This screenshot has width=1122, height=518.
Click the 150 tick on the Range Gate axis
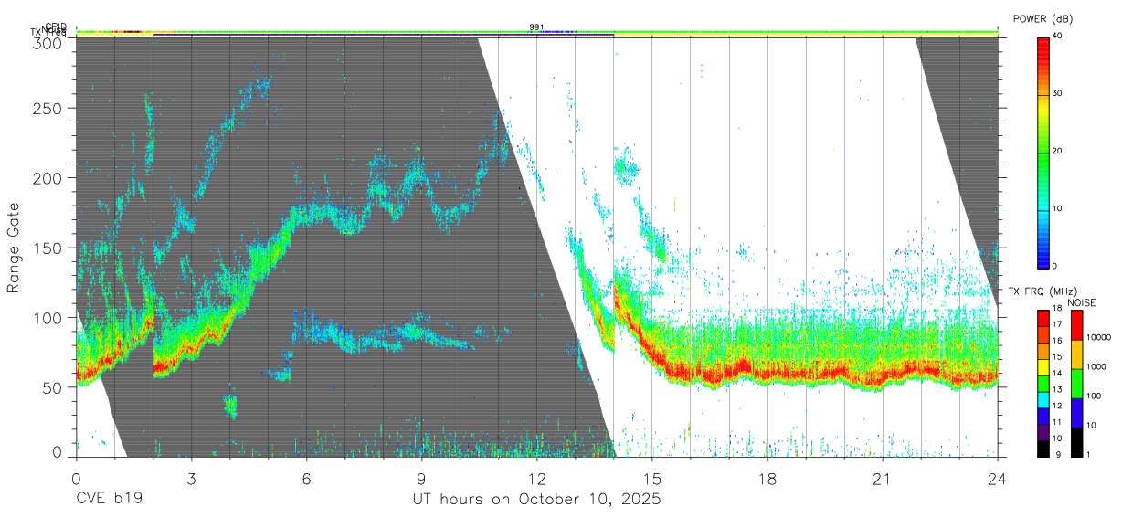click(x=48, y=248)
